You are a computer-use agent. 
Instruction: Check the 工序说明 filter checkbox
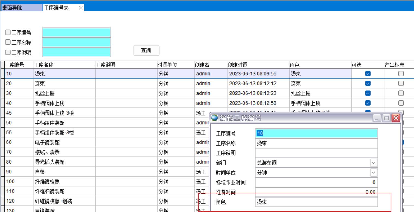(8, 52)
